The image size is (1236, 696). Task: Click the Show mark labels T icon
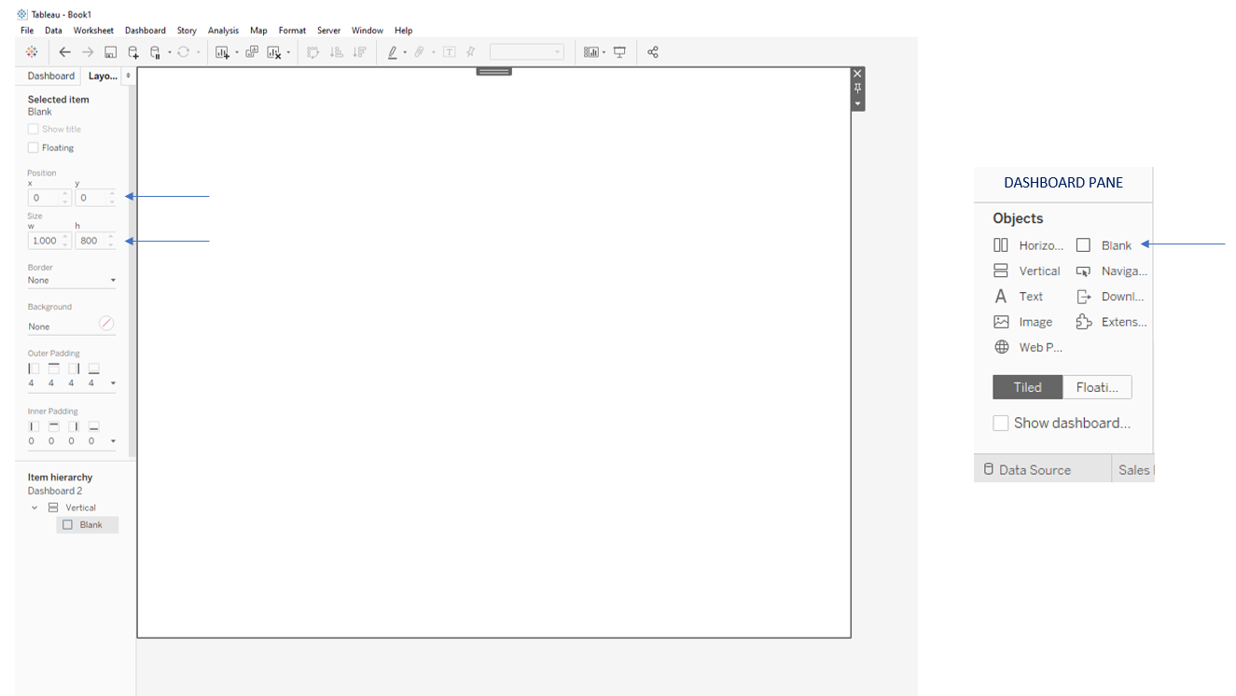449,52
